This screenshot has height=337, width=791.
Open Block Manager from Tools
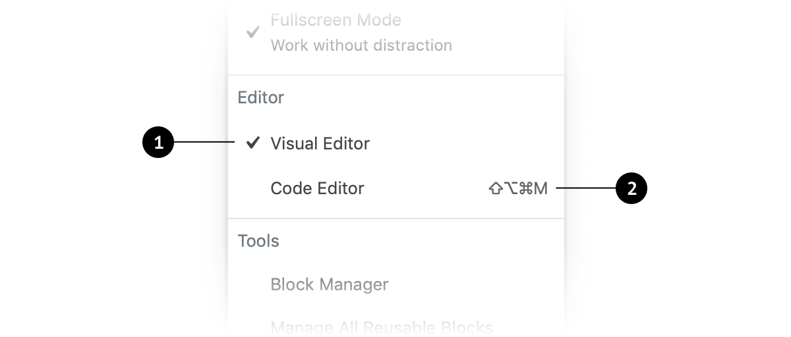click(x=396, y=285)
